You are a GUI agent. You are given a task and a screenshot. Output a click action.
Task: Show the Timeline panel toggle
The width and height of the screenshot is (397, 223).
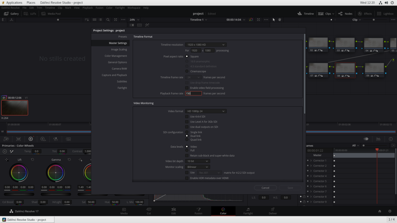(x=306, y=14)
